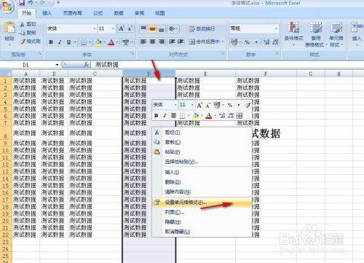Click the ribbon Increase Font Size button
Screen dimensions: 364x263
(x=121, y=28)
